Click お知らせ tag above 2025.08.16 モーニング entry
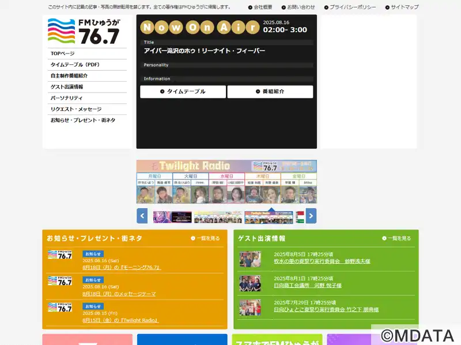Viewport: 461px width, 345px height. (93, 254)
